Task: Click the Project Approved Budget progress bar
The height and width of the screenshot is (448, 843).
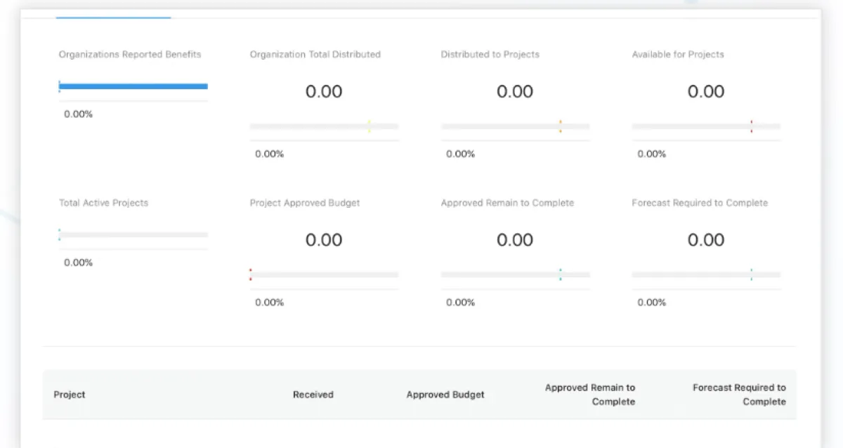Action: (324, 275)
